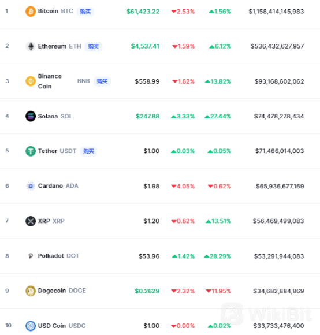
Task: Click the Bitcoin orange coin icon
Action: pos(31,12)
